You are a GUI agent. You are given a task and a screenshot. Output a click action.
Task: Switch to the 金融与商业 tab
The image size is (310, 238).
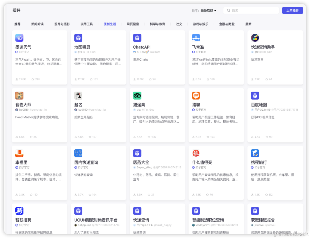point(227,24)
